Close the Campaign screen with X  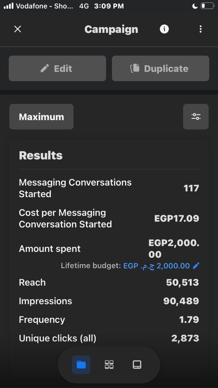tap(17, 29)
